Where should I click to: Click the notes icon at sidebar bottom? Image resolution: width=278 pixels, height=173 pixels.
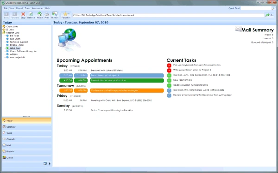(x=45, y=164)
